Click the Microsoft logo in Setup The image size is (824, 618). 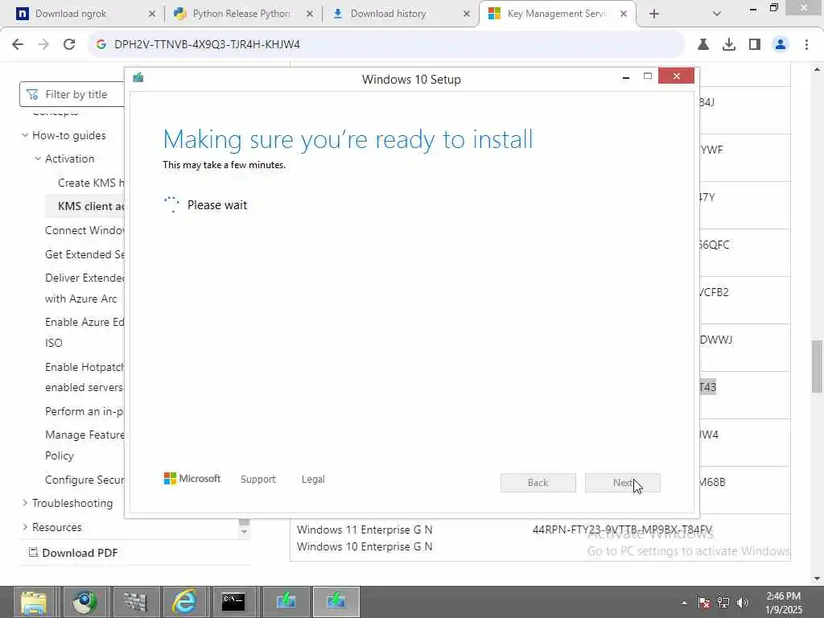pos(192,479)
